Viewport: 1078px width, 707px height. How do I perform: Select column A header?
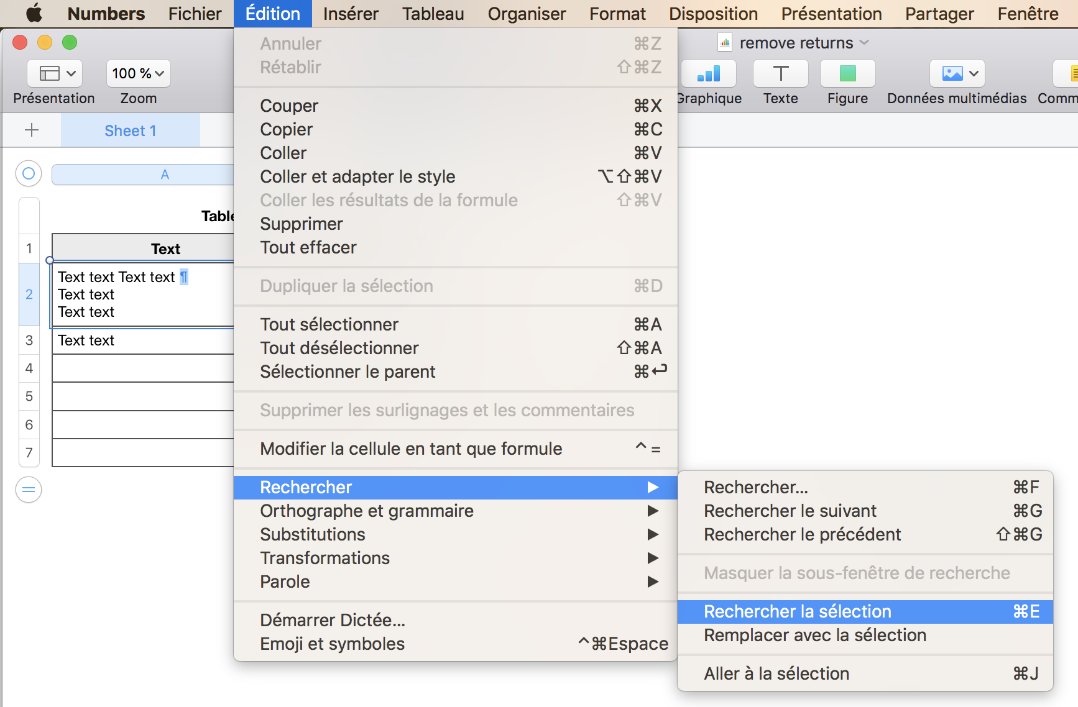point(164,175)
